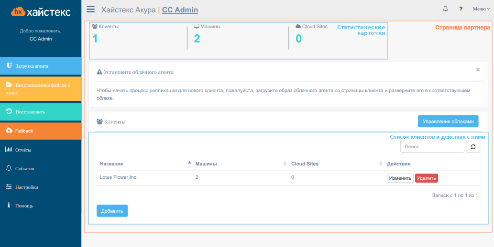Refresh the clients list
This screenshot has width=494, height=247.
pyautogui.click(x=473, y=147)
